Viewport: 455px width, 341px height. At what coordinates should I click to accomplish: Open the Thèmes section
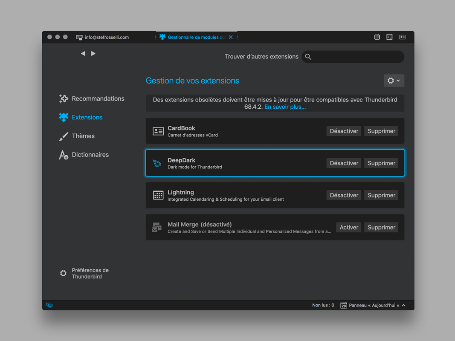77,136
